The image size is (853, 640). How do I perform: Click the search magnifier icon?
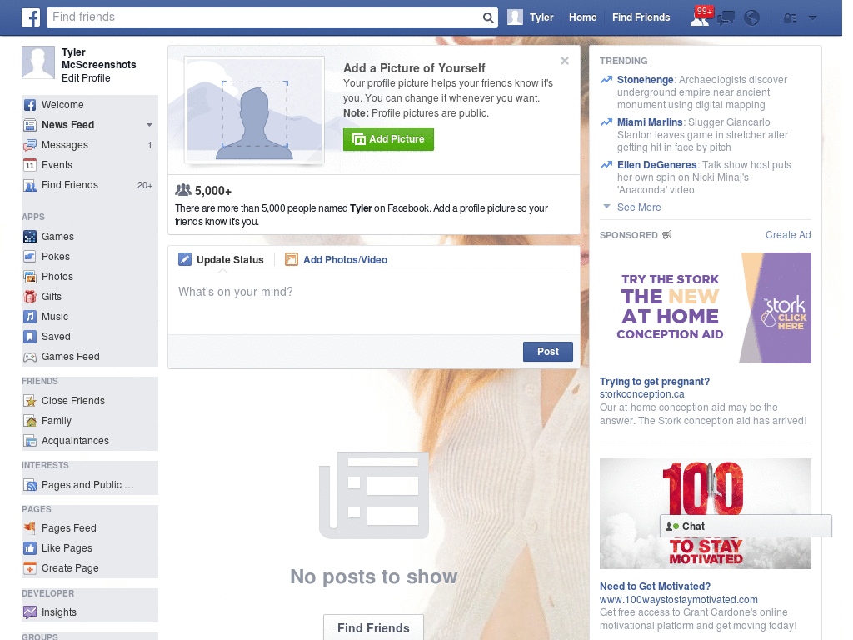tap(488, 17)
